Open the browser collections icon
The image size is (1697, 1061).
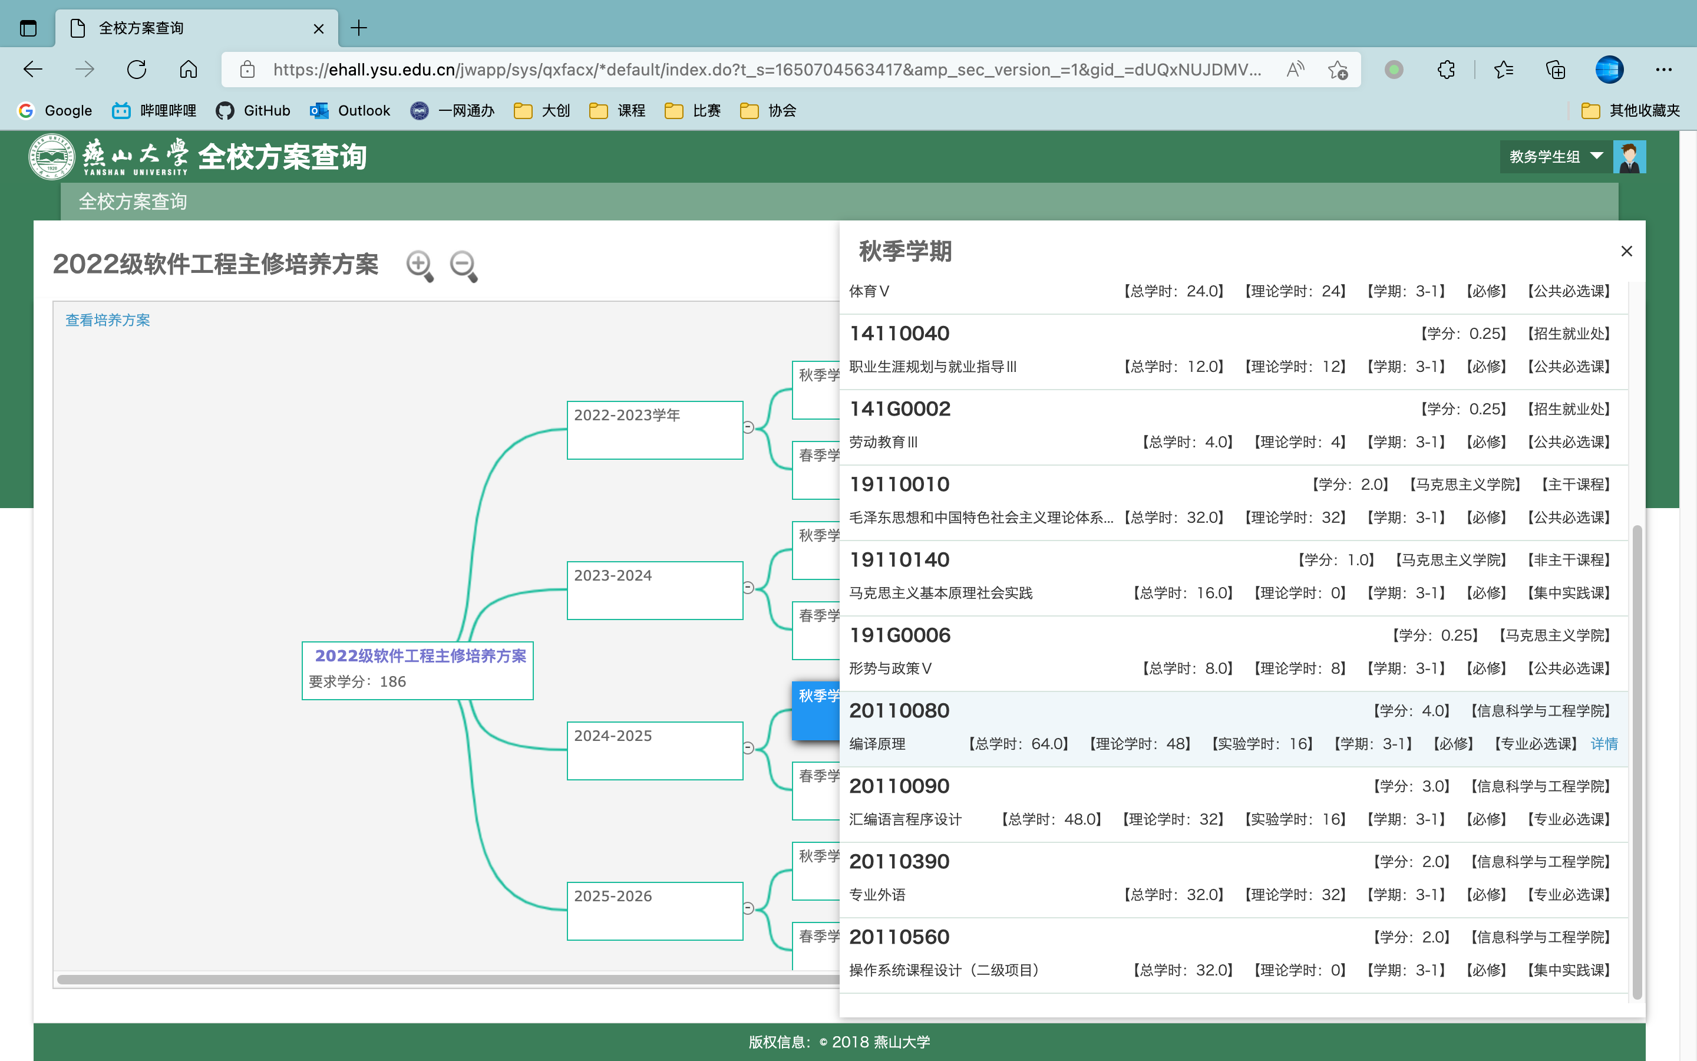[x=1554, y=70]
